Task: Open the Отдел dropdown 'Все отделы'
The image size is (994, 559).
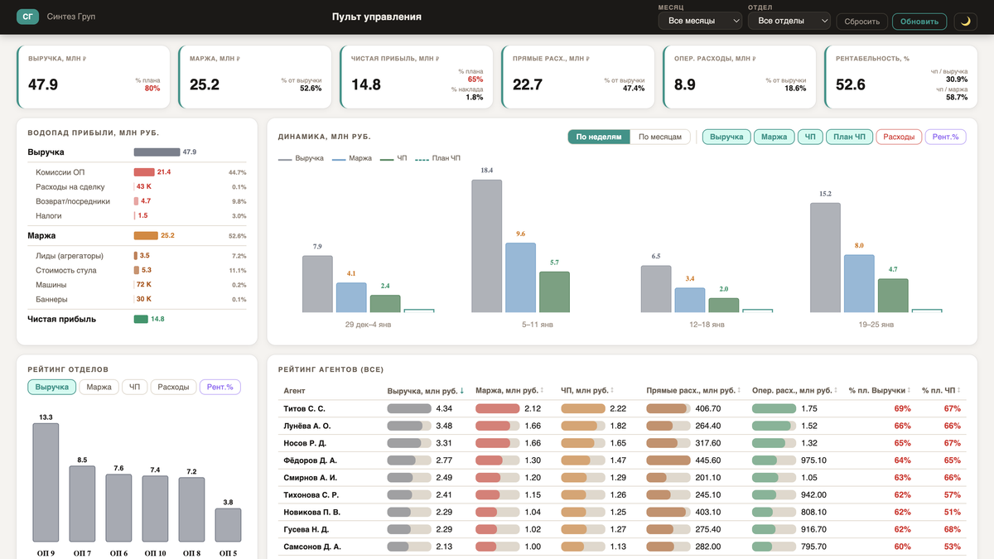Action: tap(789, 21)
